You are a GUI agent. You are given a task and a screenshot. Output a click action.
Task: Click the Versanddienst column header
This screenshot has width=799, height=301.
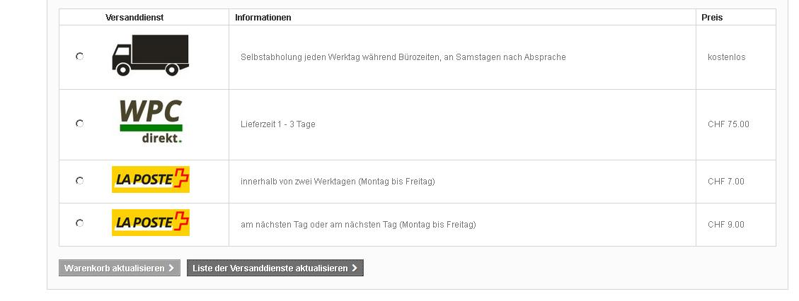click(x=134, y=18)
